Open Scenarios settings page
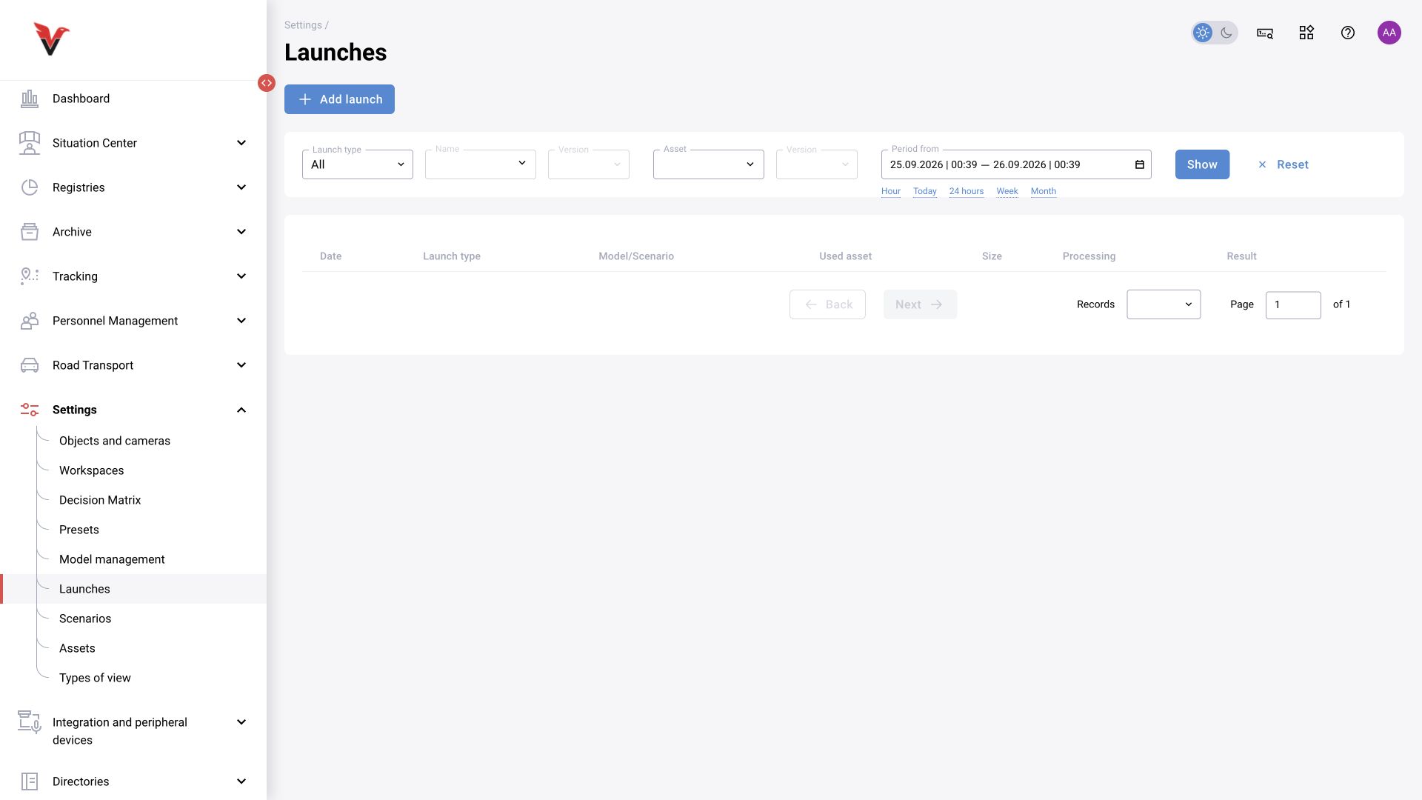Image resolution: width=1422 pixels, height=800 pixels. [85, 619]
